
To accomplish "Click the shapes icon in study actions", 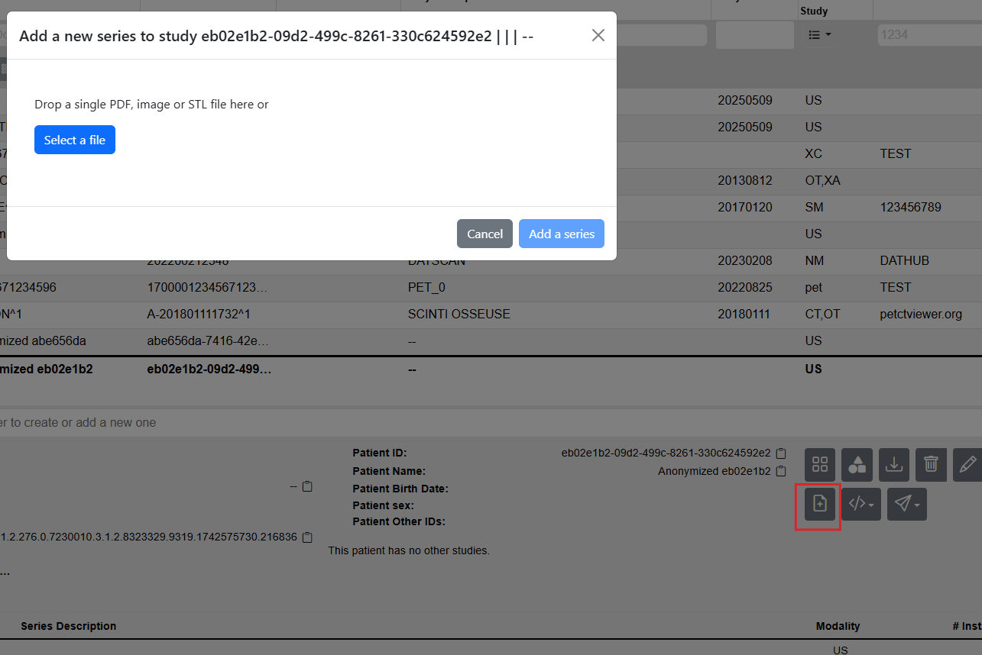I will [x=857, y=464].
